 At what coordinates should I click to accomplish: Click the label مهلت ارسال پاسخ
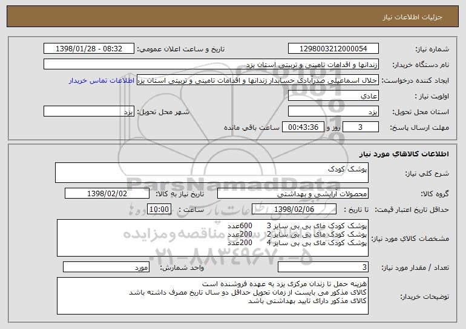(x=419, y=128)
